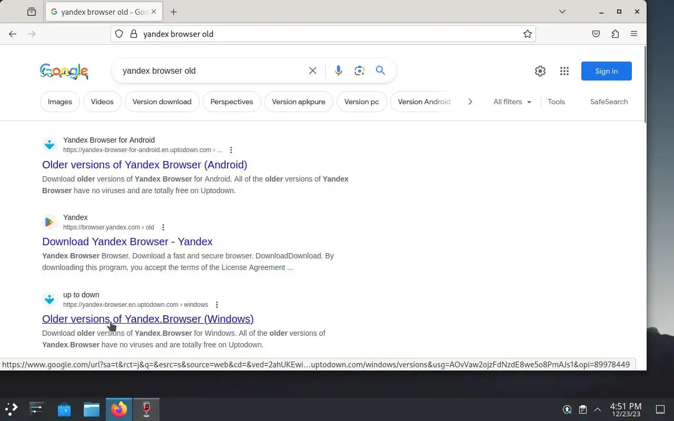The height and width of the screenshot is (421, 674).
Task: Open Firefox application hamburger menu
Action: (634, 34)
